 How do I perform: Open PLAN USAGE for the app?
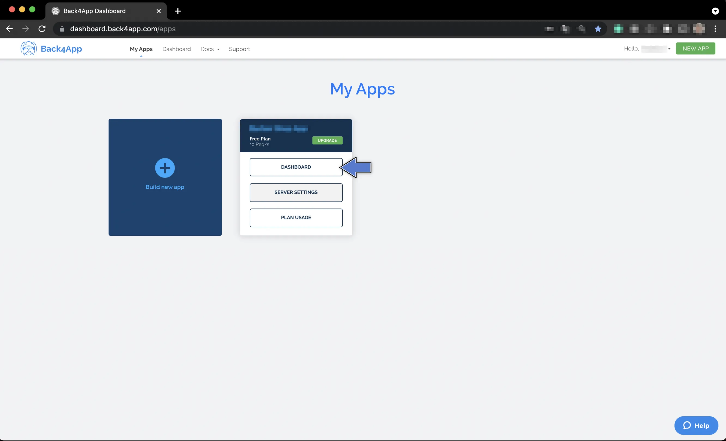click(x=296, y=218)
